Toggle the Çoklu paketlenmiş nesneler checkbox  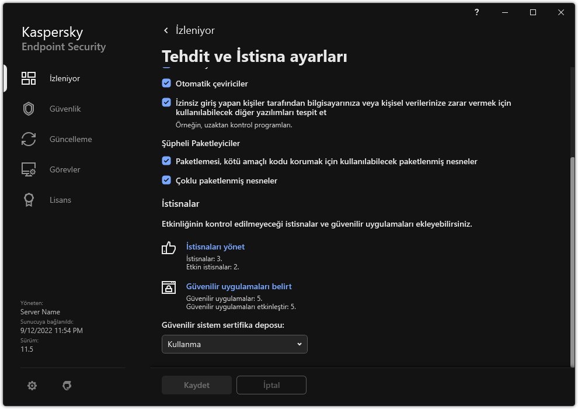point(166,181)
